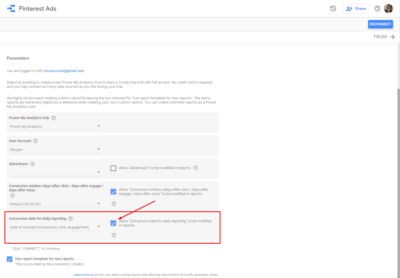Click help icon beside Power My Analytics Hub
This screenshot has width=400, height=278.
54,118
